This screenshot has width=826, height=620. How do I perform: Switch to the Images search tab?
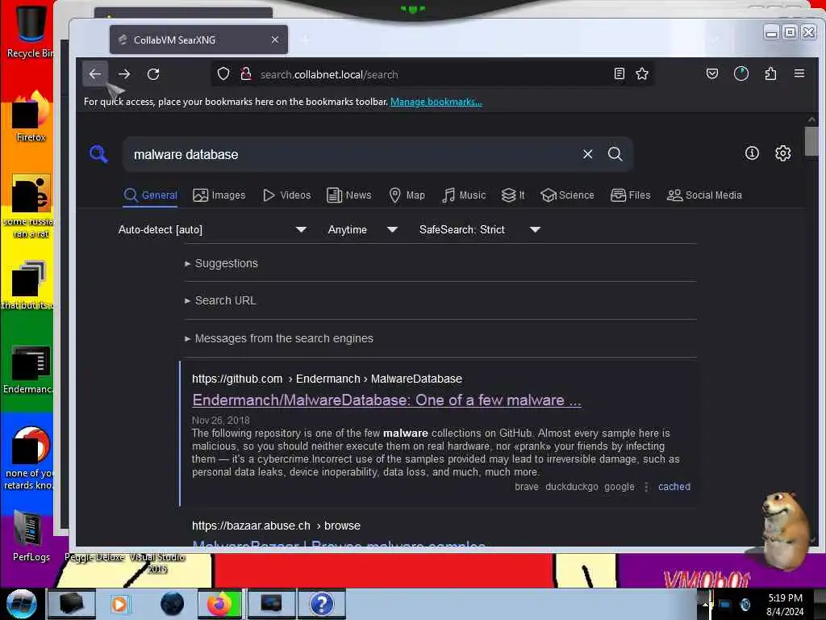[x=219, y=195]
